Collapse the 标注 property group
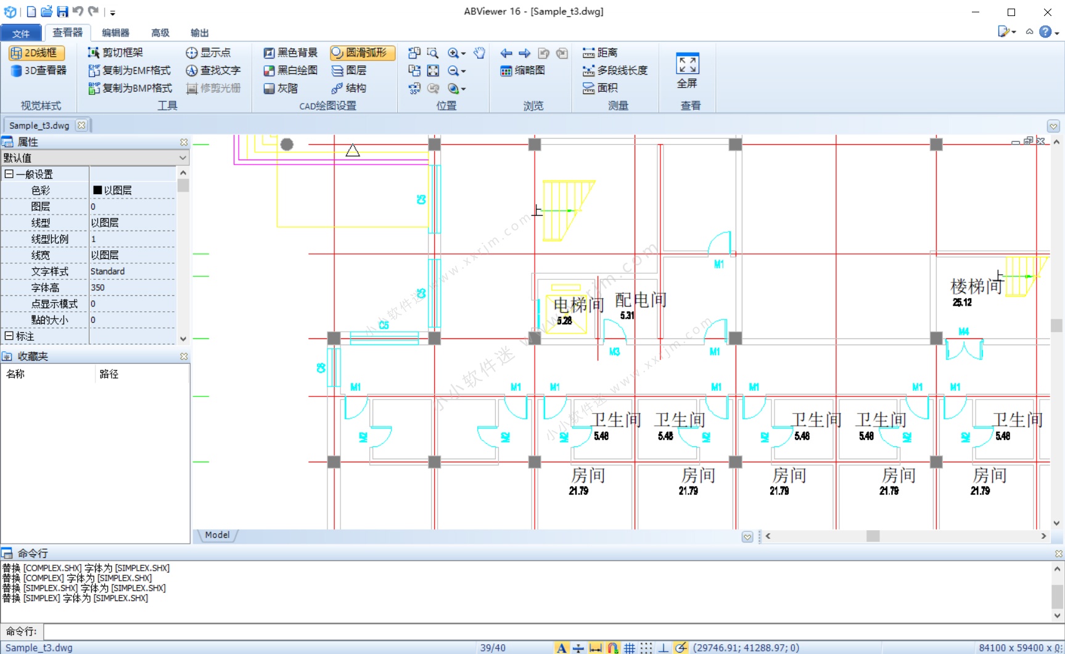The height and width of the screenshot is (654, 1065). (x=9, y=336)
